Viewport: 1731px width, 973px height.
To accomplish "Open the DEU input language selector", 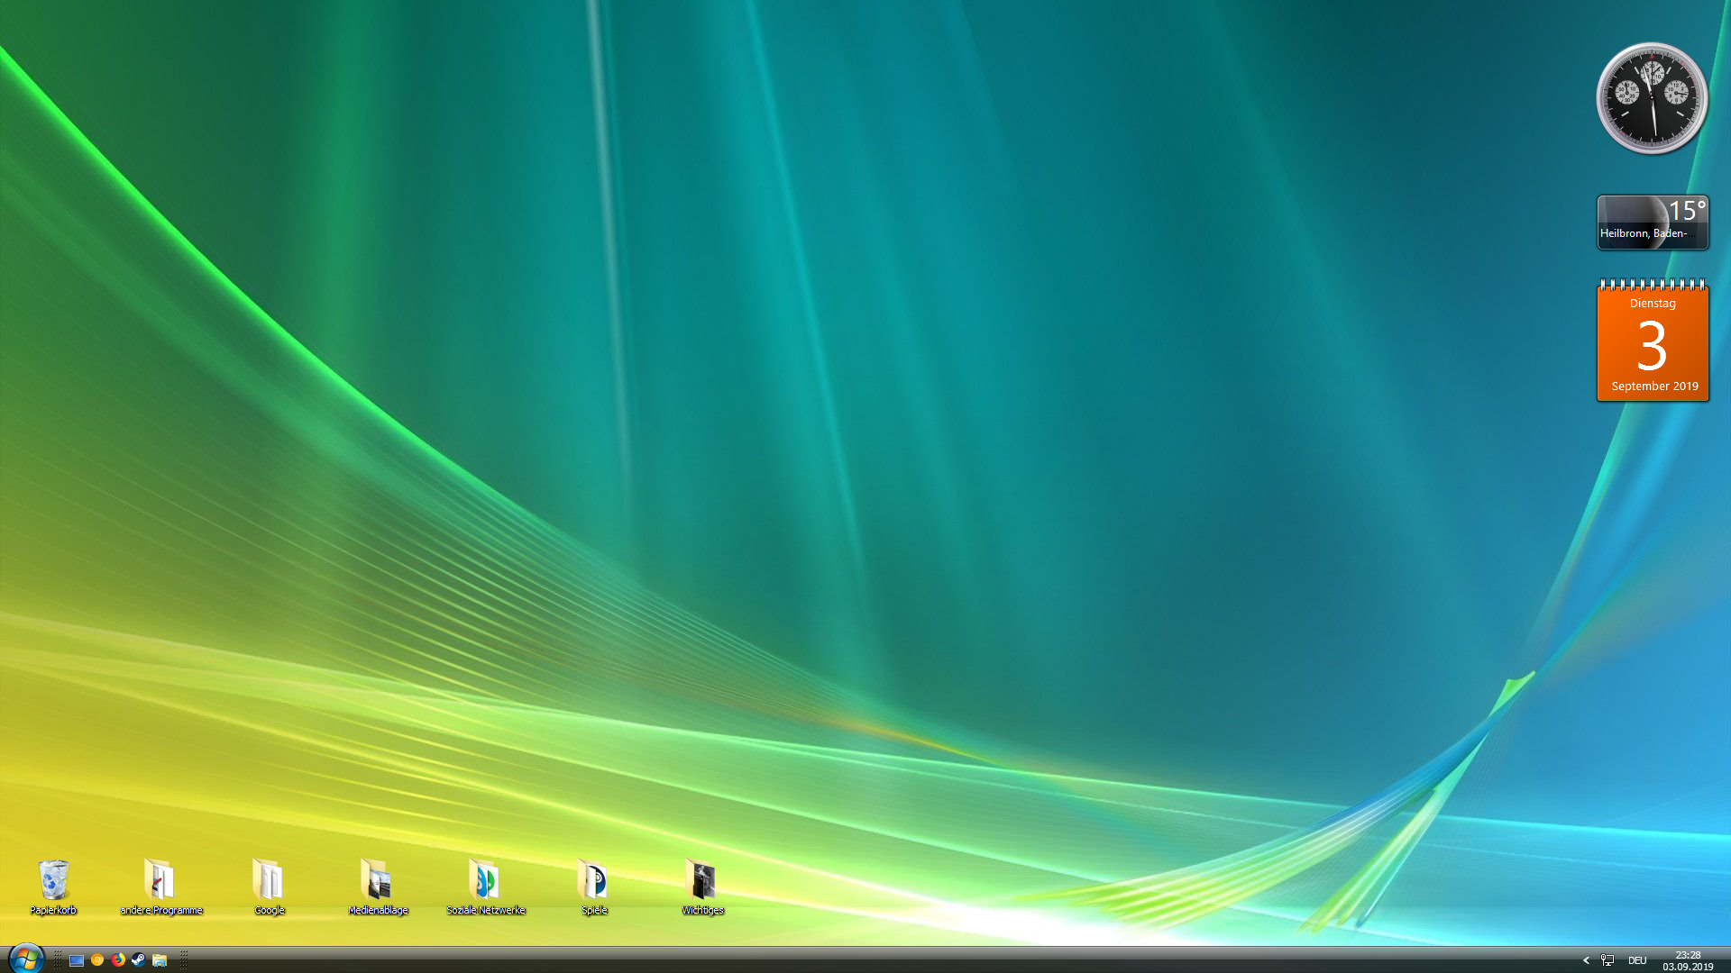I will 1637,960.
